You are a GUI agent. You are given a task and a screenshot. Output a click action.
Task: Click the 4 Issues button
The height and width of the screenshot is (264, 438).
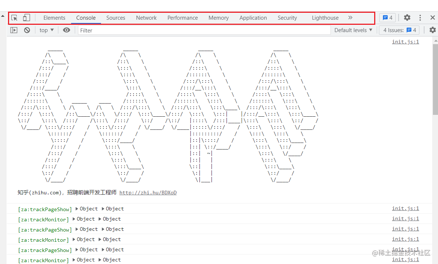(399, 30)
